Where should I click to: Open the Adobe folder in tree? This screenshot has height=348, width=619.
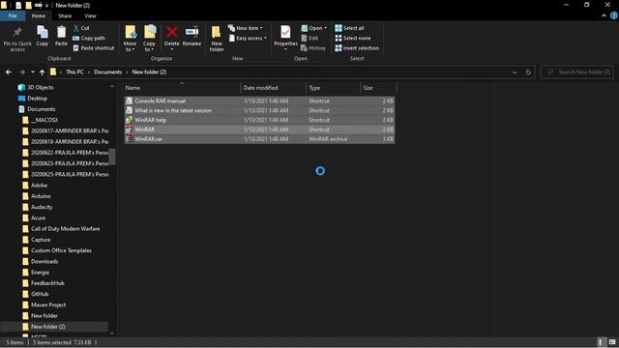point(39,185)
